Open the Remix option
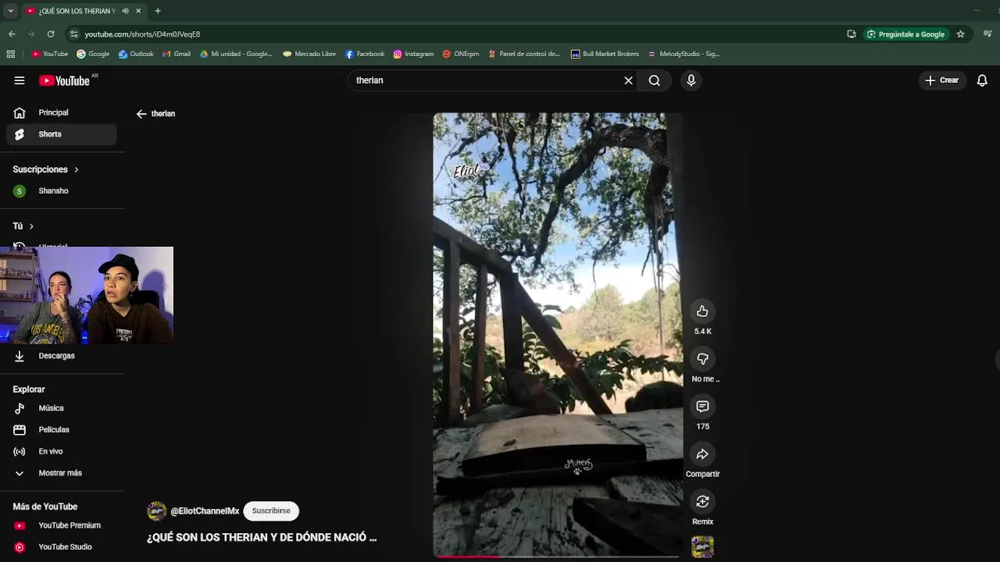 (702, 502)
